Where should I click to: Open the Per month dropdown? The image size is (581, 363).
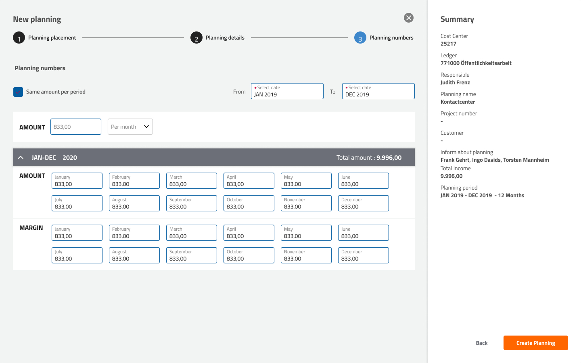[x=130, y=127]
